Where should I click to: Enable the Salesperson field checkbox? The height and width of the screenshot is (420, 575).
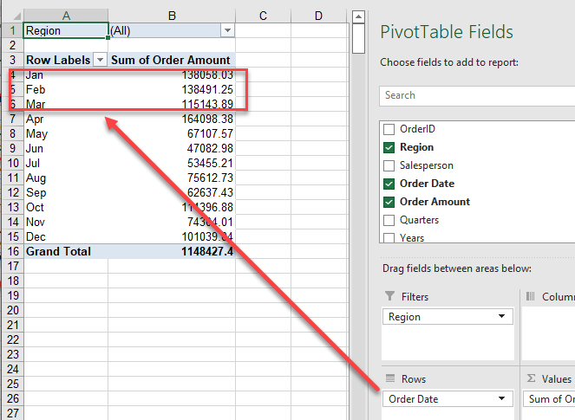tap(389, 165)
